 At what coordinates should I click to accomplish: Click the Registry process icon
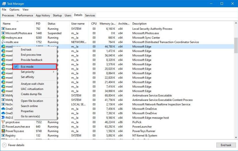pyautogui.click(x=3, y=136)
